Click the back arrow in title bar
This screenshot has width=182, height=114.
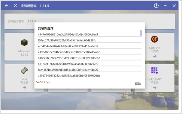(x=7, y=6)
